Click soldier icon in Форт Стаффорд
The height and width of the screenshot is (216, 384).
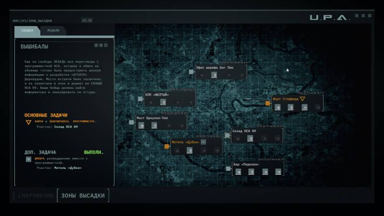point(290,107)
